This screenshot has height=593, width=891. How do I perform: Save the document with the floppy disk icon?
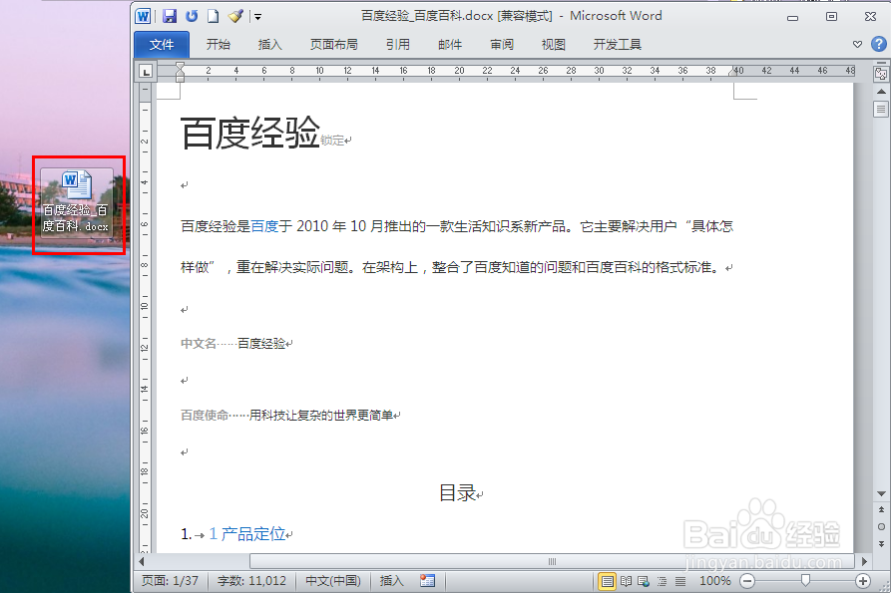pyautogui.click(x=170, y=16)
